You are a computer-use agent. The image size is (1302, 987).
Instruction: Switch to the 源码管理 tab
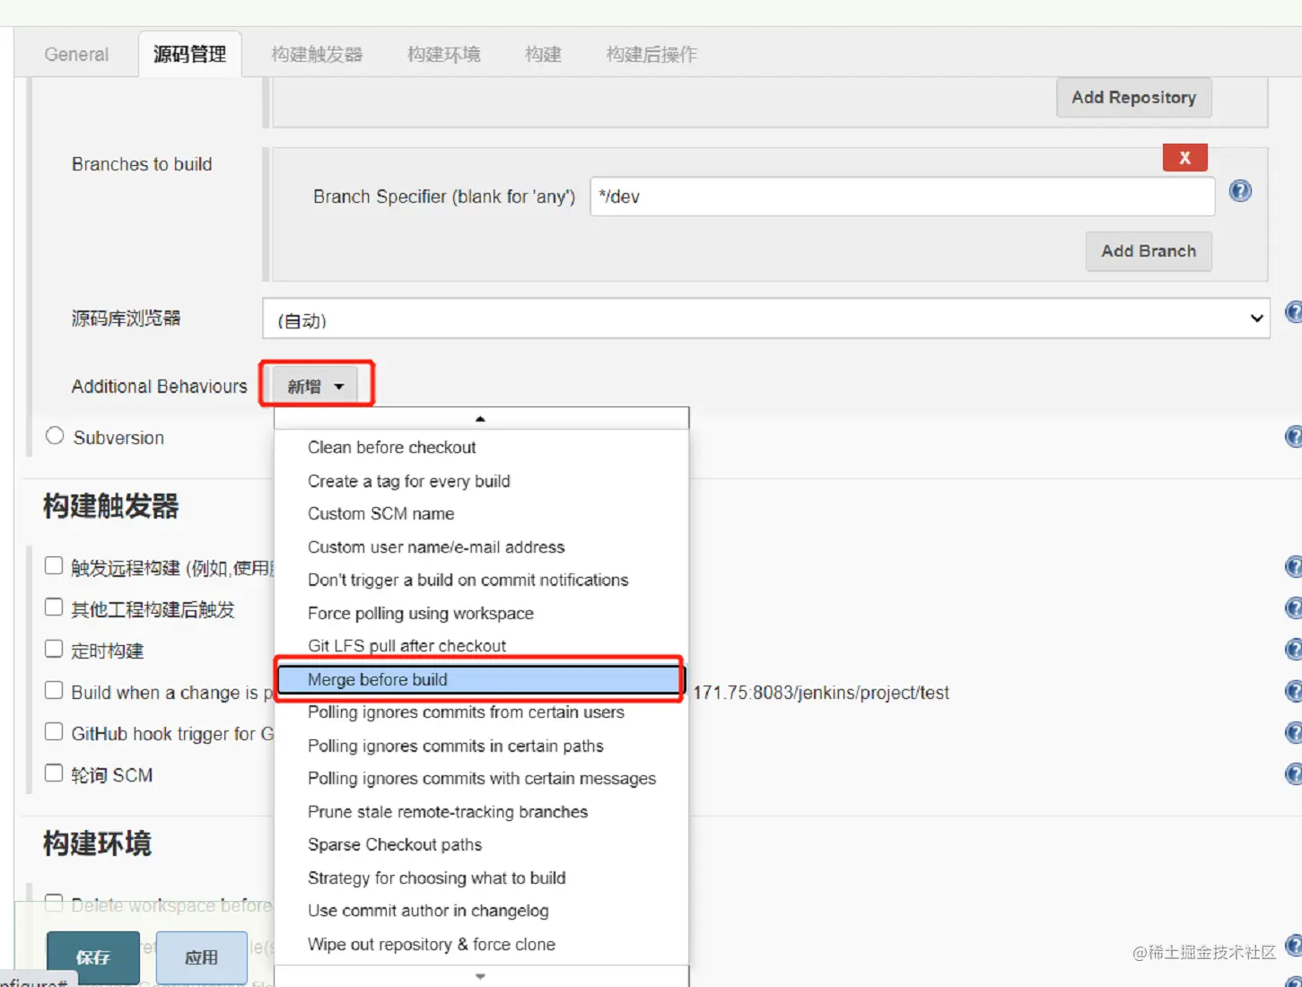tap(189, 54)
